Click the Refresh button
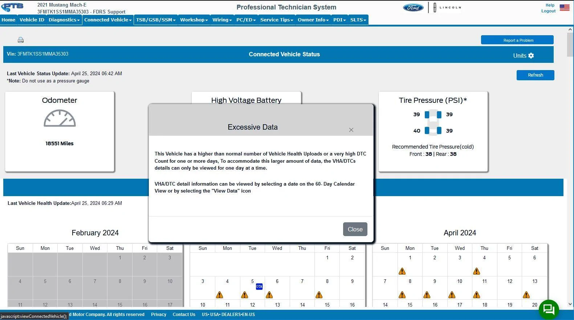This screenshot has height=320, width=574. (x=535, y=75)
